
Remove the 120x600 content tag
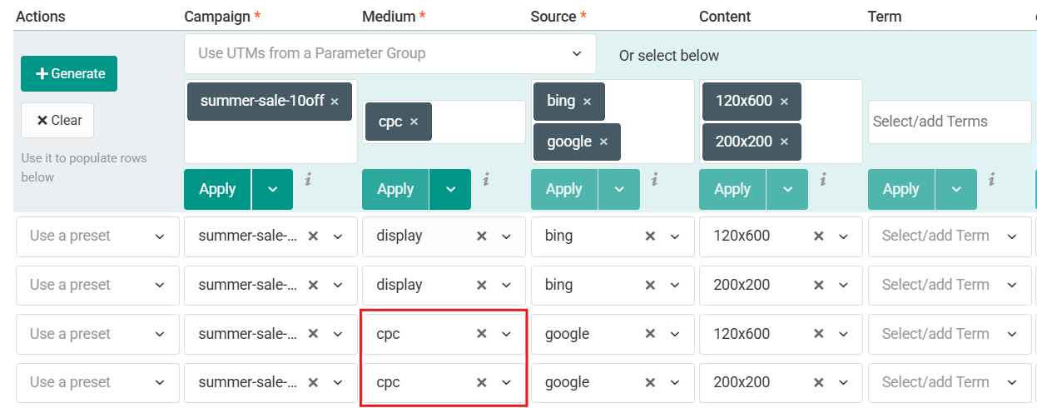[x=784, y=102]
